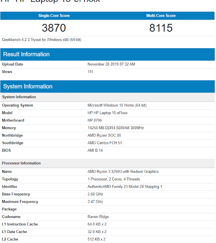Click the L1 Data Cache value 32.0 KB x 2

pyautogui.click(x=97, y=232)
